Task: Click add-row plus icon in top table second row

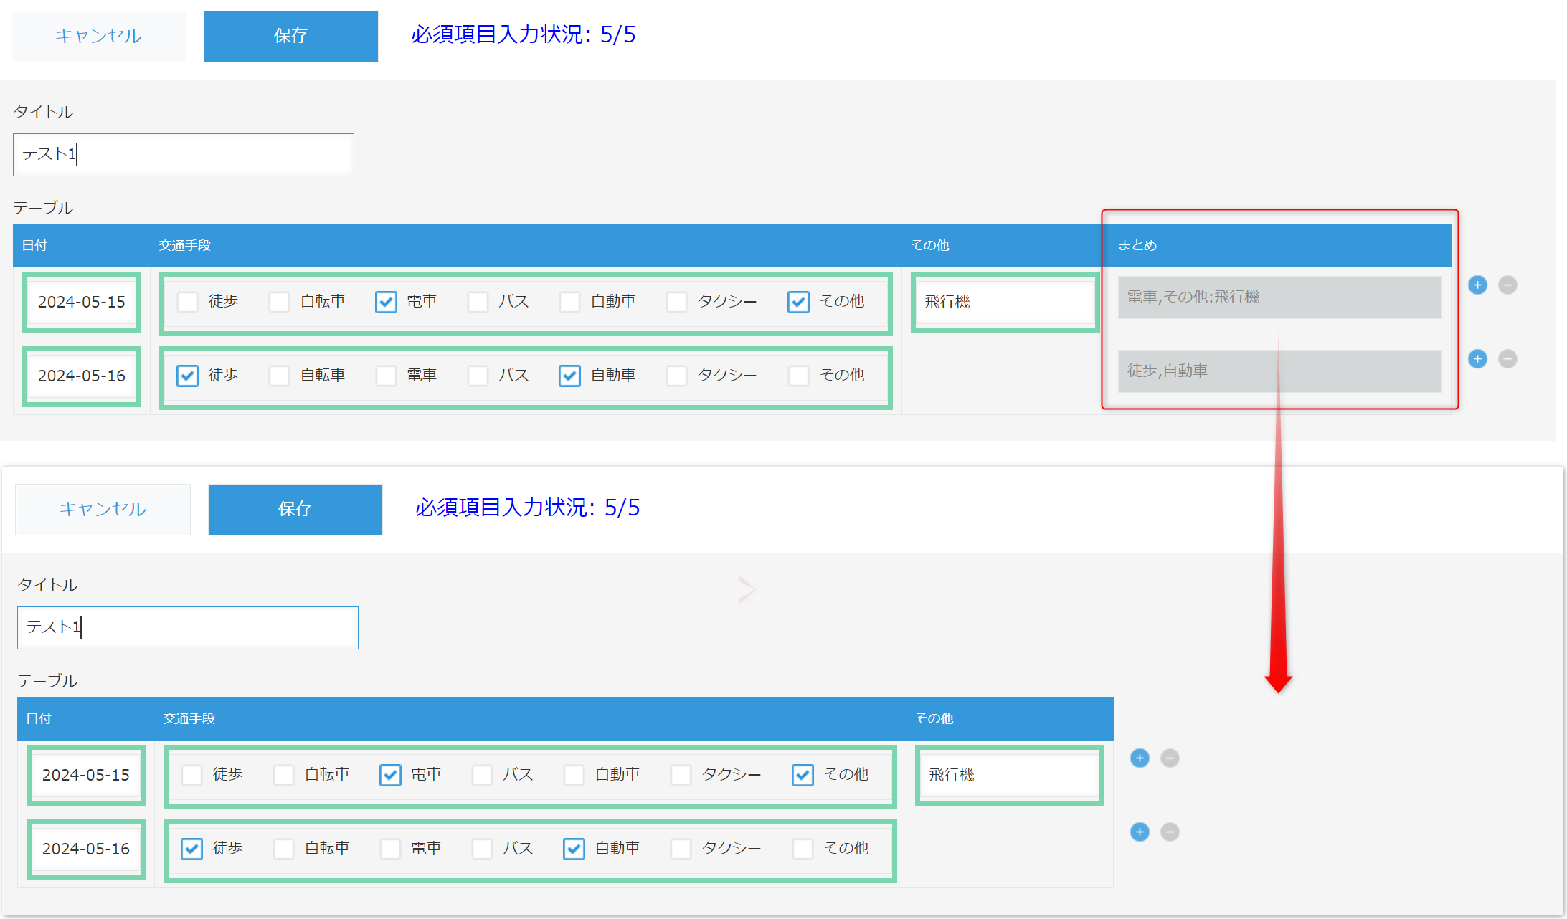Action: [1477, 359]
